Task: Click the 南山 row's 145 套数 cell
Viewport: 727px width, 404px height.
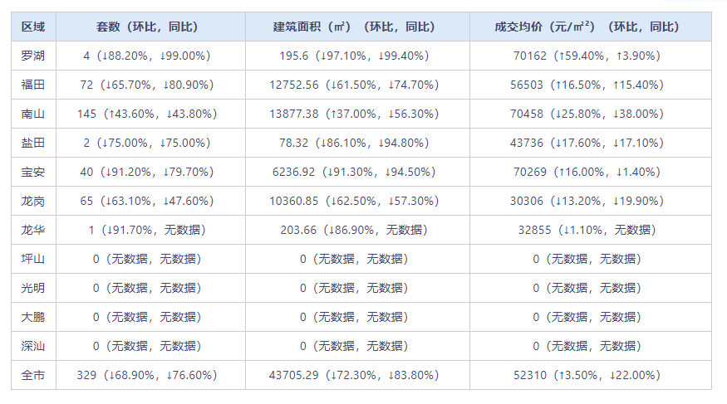Action: (x=146, y=114)
